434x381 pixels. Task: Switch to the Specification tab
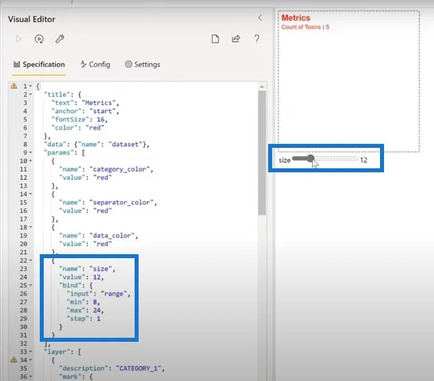coord(39,64)
